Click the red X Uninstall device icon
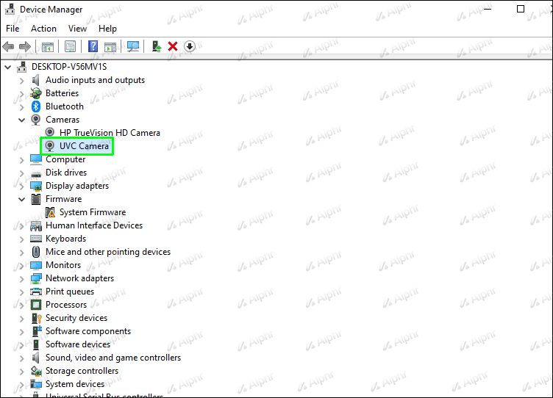553x398 pixels. [x=173, y=46]
